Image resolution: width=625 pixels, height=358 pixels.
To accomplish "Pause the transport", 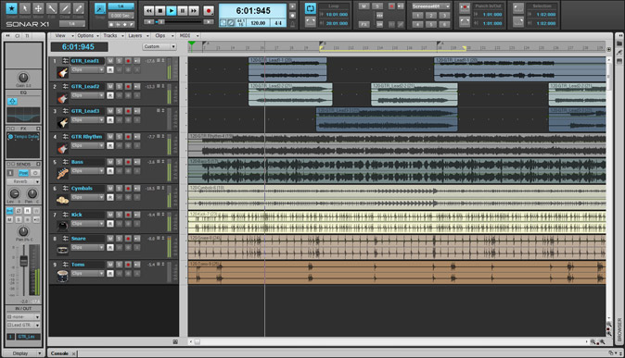I will [182, 11].
